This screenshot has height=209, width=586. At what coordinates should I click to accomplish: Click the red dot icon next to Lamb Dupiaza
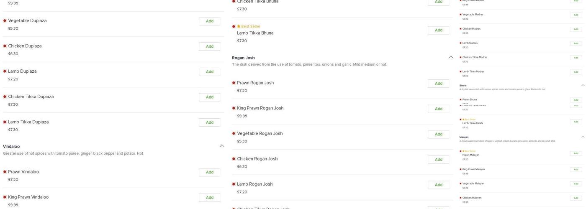point(5,71)
